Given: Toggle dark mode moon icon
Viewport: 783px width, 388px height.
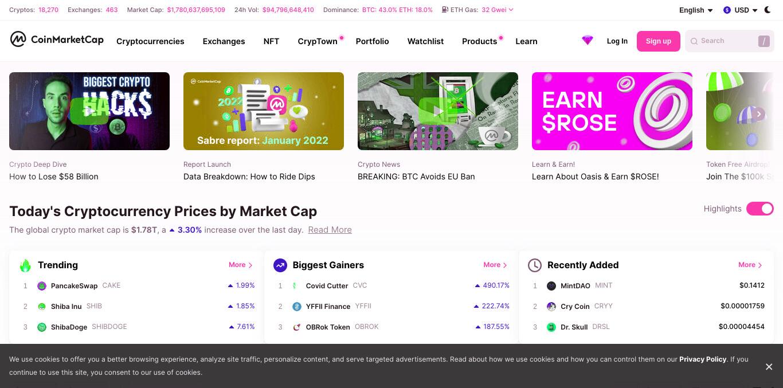Looking at the screenshot, I should click(x=768, y=10).
